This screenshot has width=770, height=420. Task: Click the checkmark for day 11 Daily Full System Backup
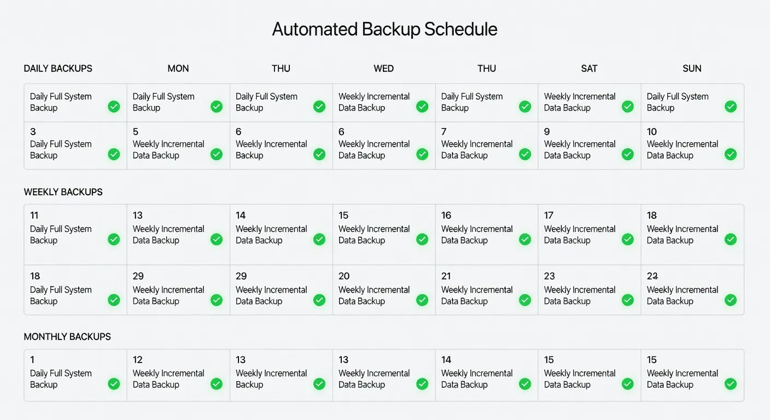114,239
